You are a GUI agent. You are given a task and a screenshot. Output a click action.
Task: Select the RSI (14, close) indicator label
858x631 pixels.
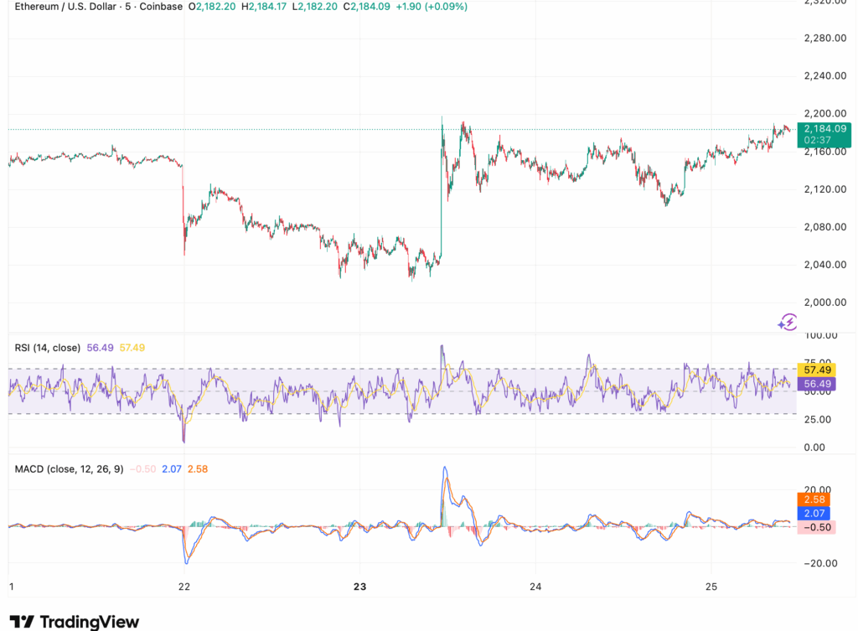coord(48,348)
